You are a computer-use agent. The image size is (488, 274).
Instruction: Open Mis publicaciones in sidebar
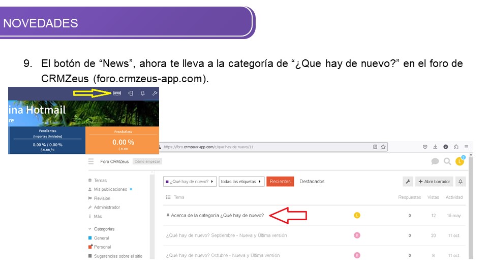click(110, 189)
